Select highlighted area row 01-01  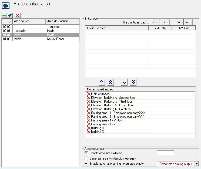tap(41, 35)
